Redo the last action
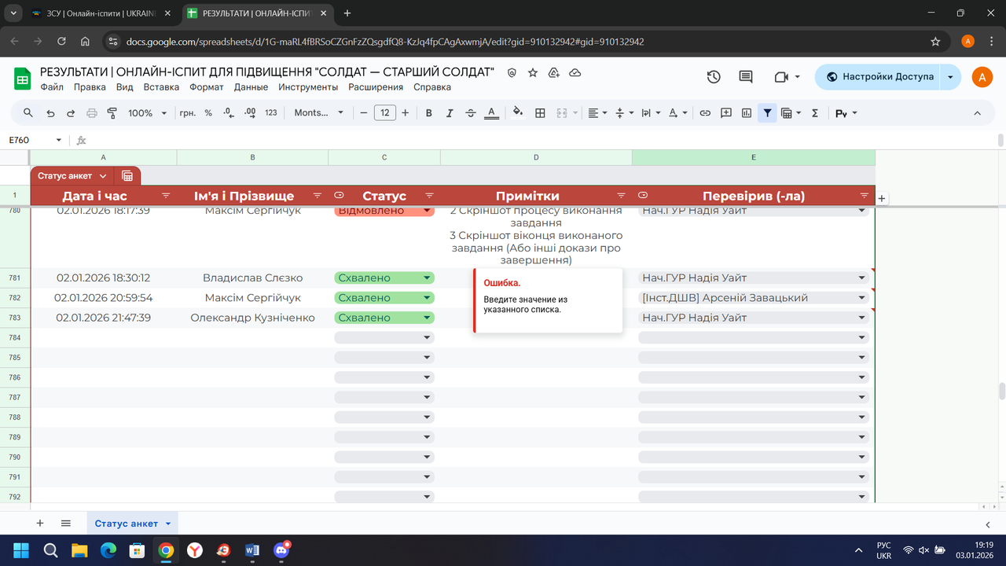1006x566 pixels. coord(71,113)
